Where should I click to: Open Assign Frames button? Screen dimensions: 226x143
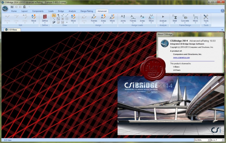pyautogui.click(x=94, y=18)
